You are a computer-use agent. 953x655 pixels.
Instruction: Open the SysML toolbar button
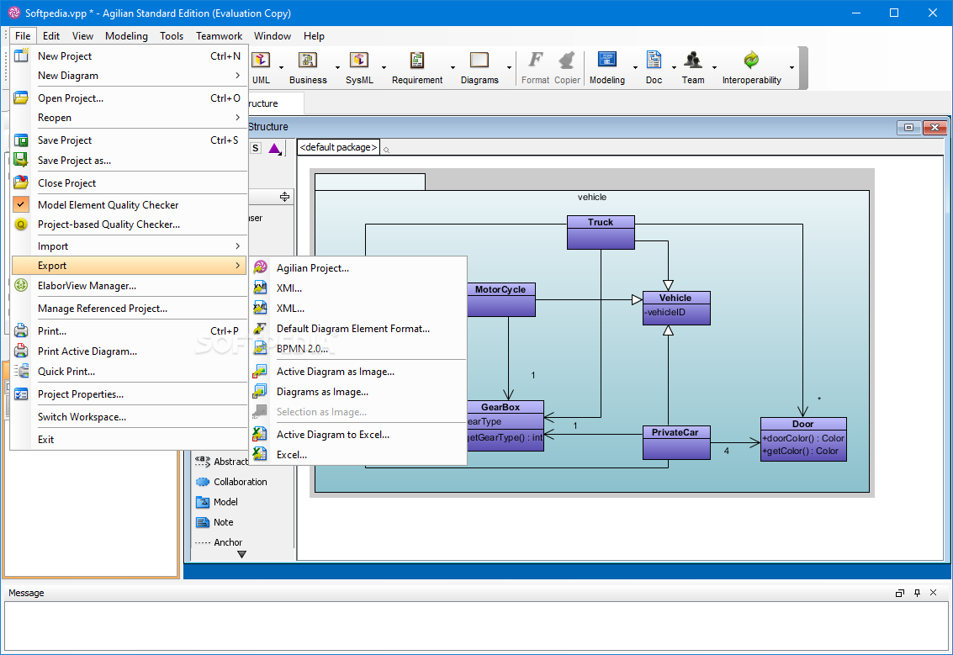coord(359,68)
